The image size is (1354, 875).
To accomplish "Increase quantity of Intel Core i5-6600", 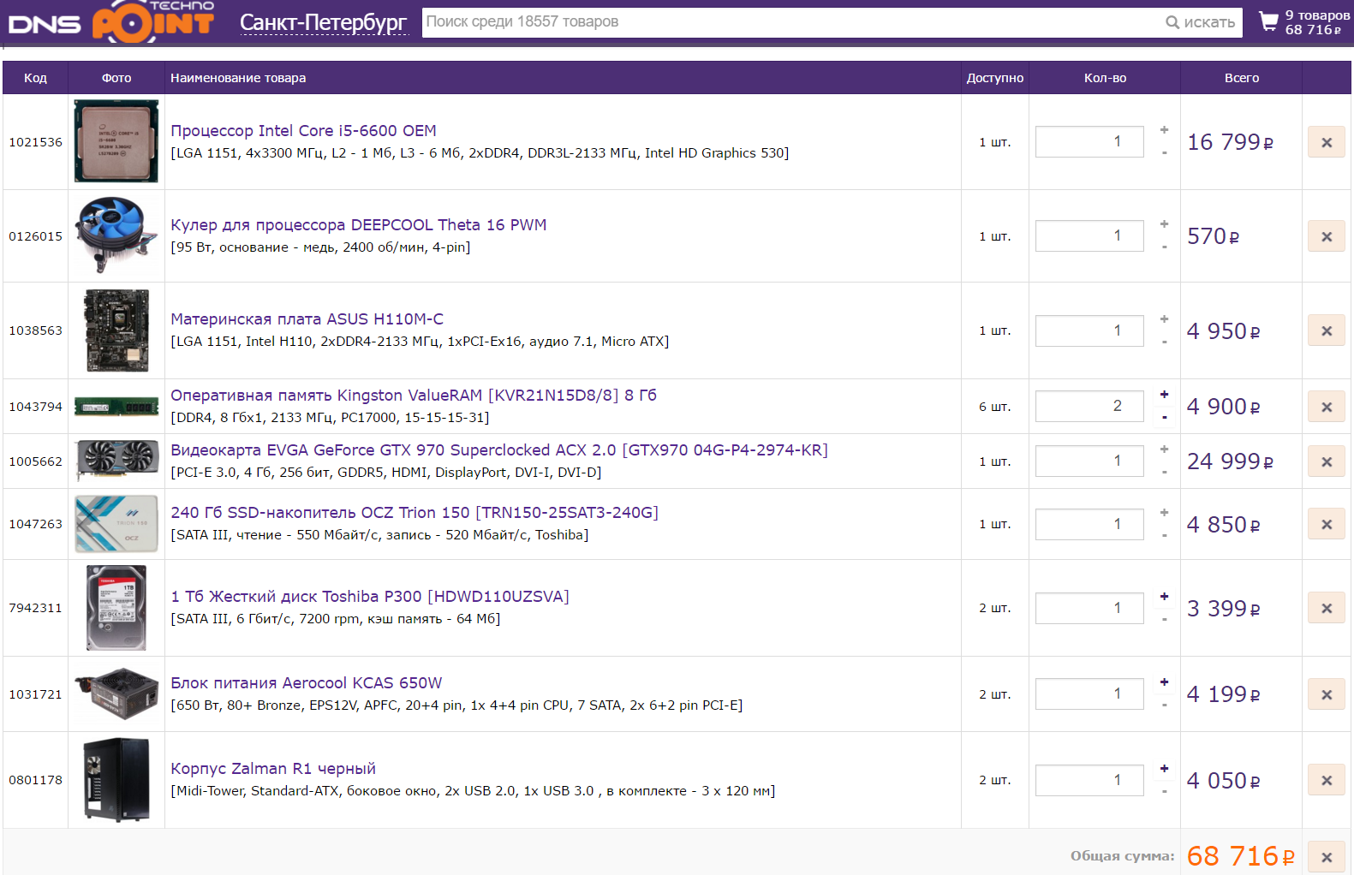I will [x=1164, y=130].
